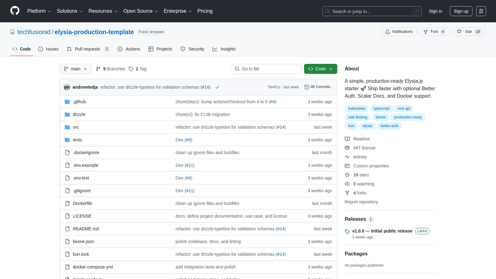Expand the Enterprise menu

(178, 11)
